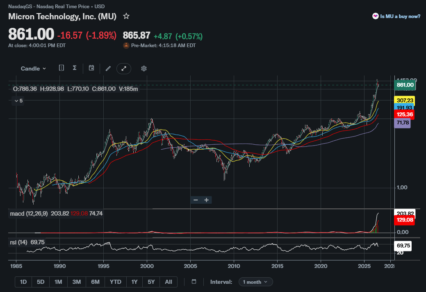Screen dimensions: 426x292
Task: Zoom out chart with minus button
Action: pos(196,200)
